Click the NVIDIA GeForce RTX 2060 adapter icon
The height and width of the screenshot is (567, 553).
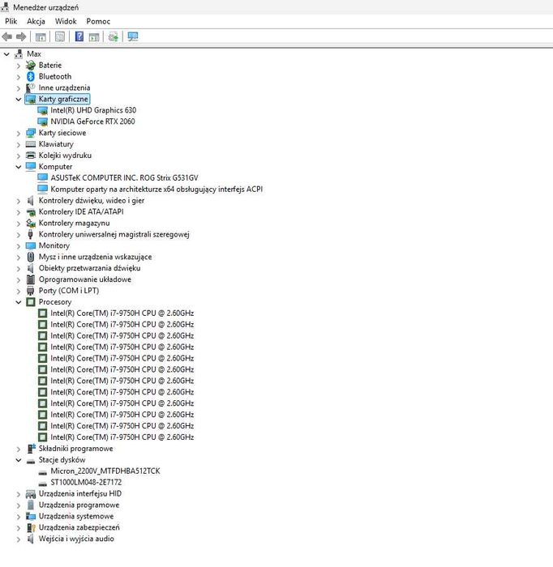[42, 122]
